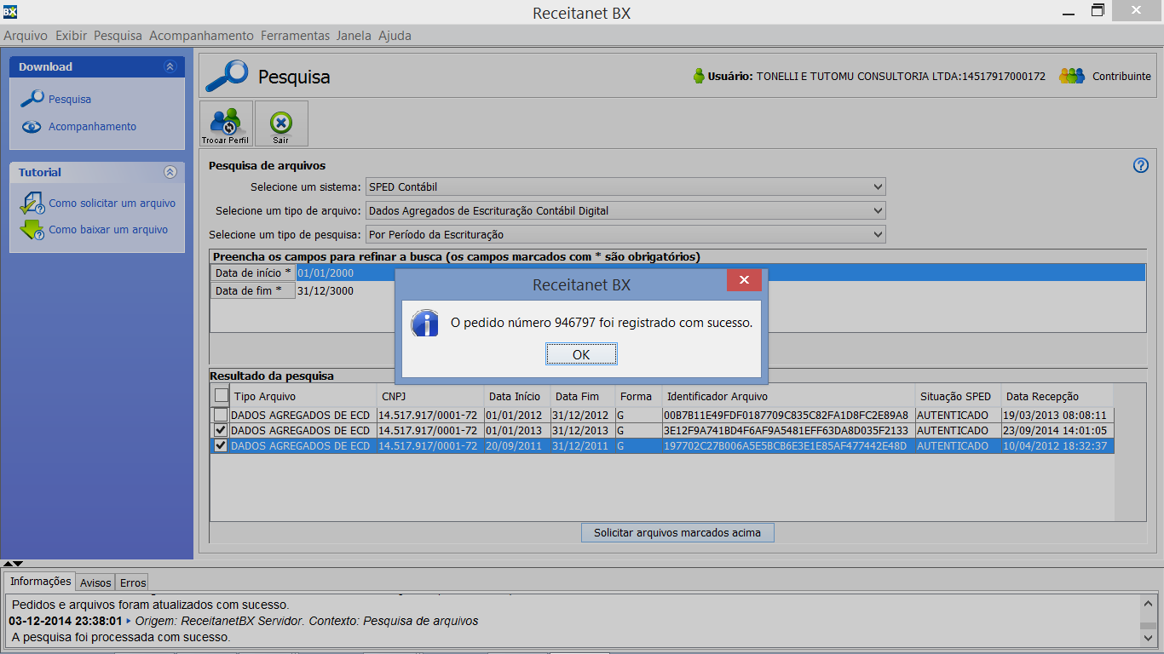Open the Pesquisa menu

click(x=118, y=36)
